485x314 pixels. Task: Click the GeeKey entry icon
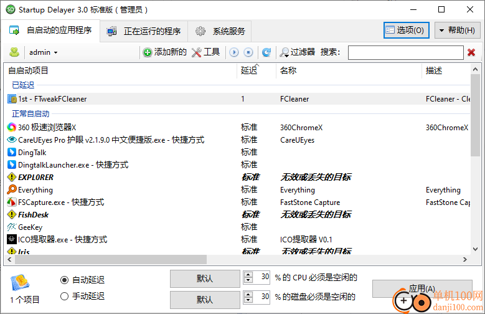[x=12, y=227]
